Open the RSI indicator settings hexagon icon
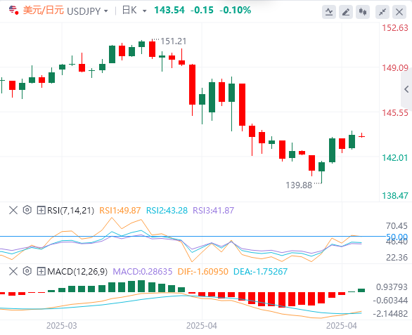Screen dimensions: 412x335 coord(27,210)
